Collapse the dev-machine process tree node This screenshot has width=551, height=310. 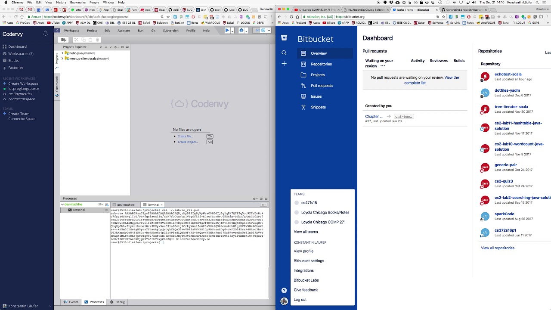coord(62,205)
